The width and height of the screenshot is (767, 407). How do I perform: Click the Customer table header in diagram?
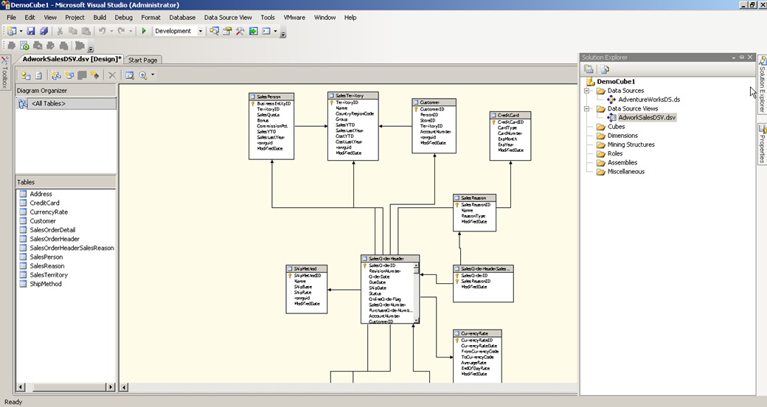(434, 102)
